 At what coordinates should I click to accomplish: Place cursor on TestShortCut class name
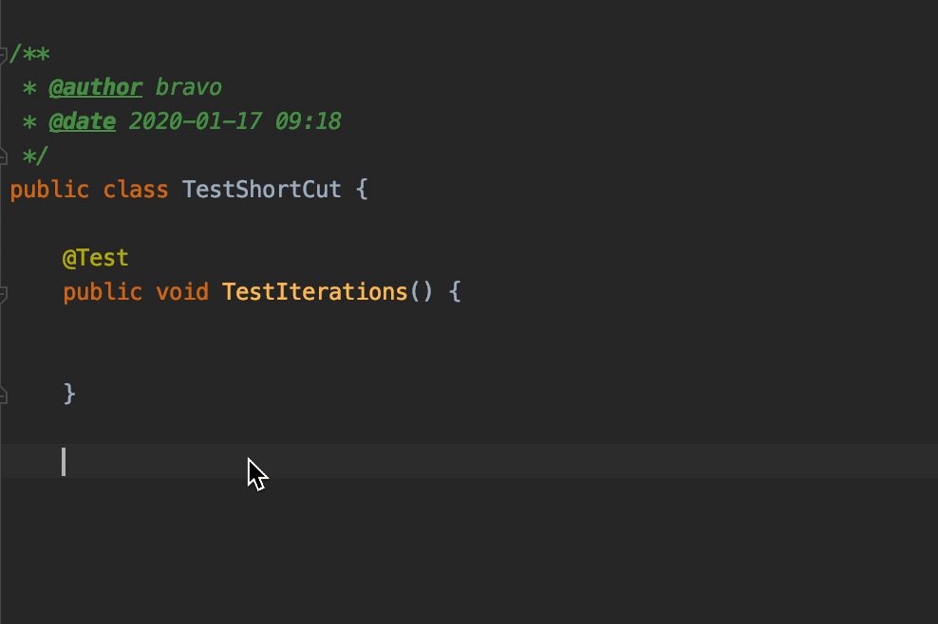click(261, 190)
